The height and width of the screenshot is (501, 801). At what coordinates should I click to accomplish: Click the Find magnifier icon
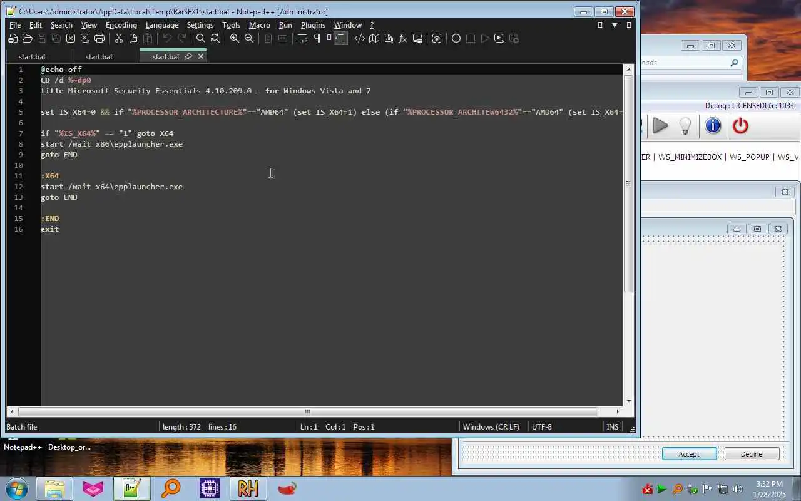pyautogui.click(x=201, y=38)
